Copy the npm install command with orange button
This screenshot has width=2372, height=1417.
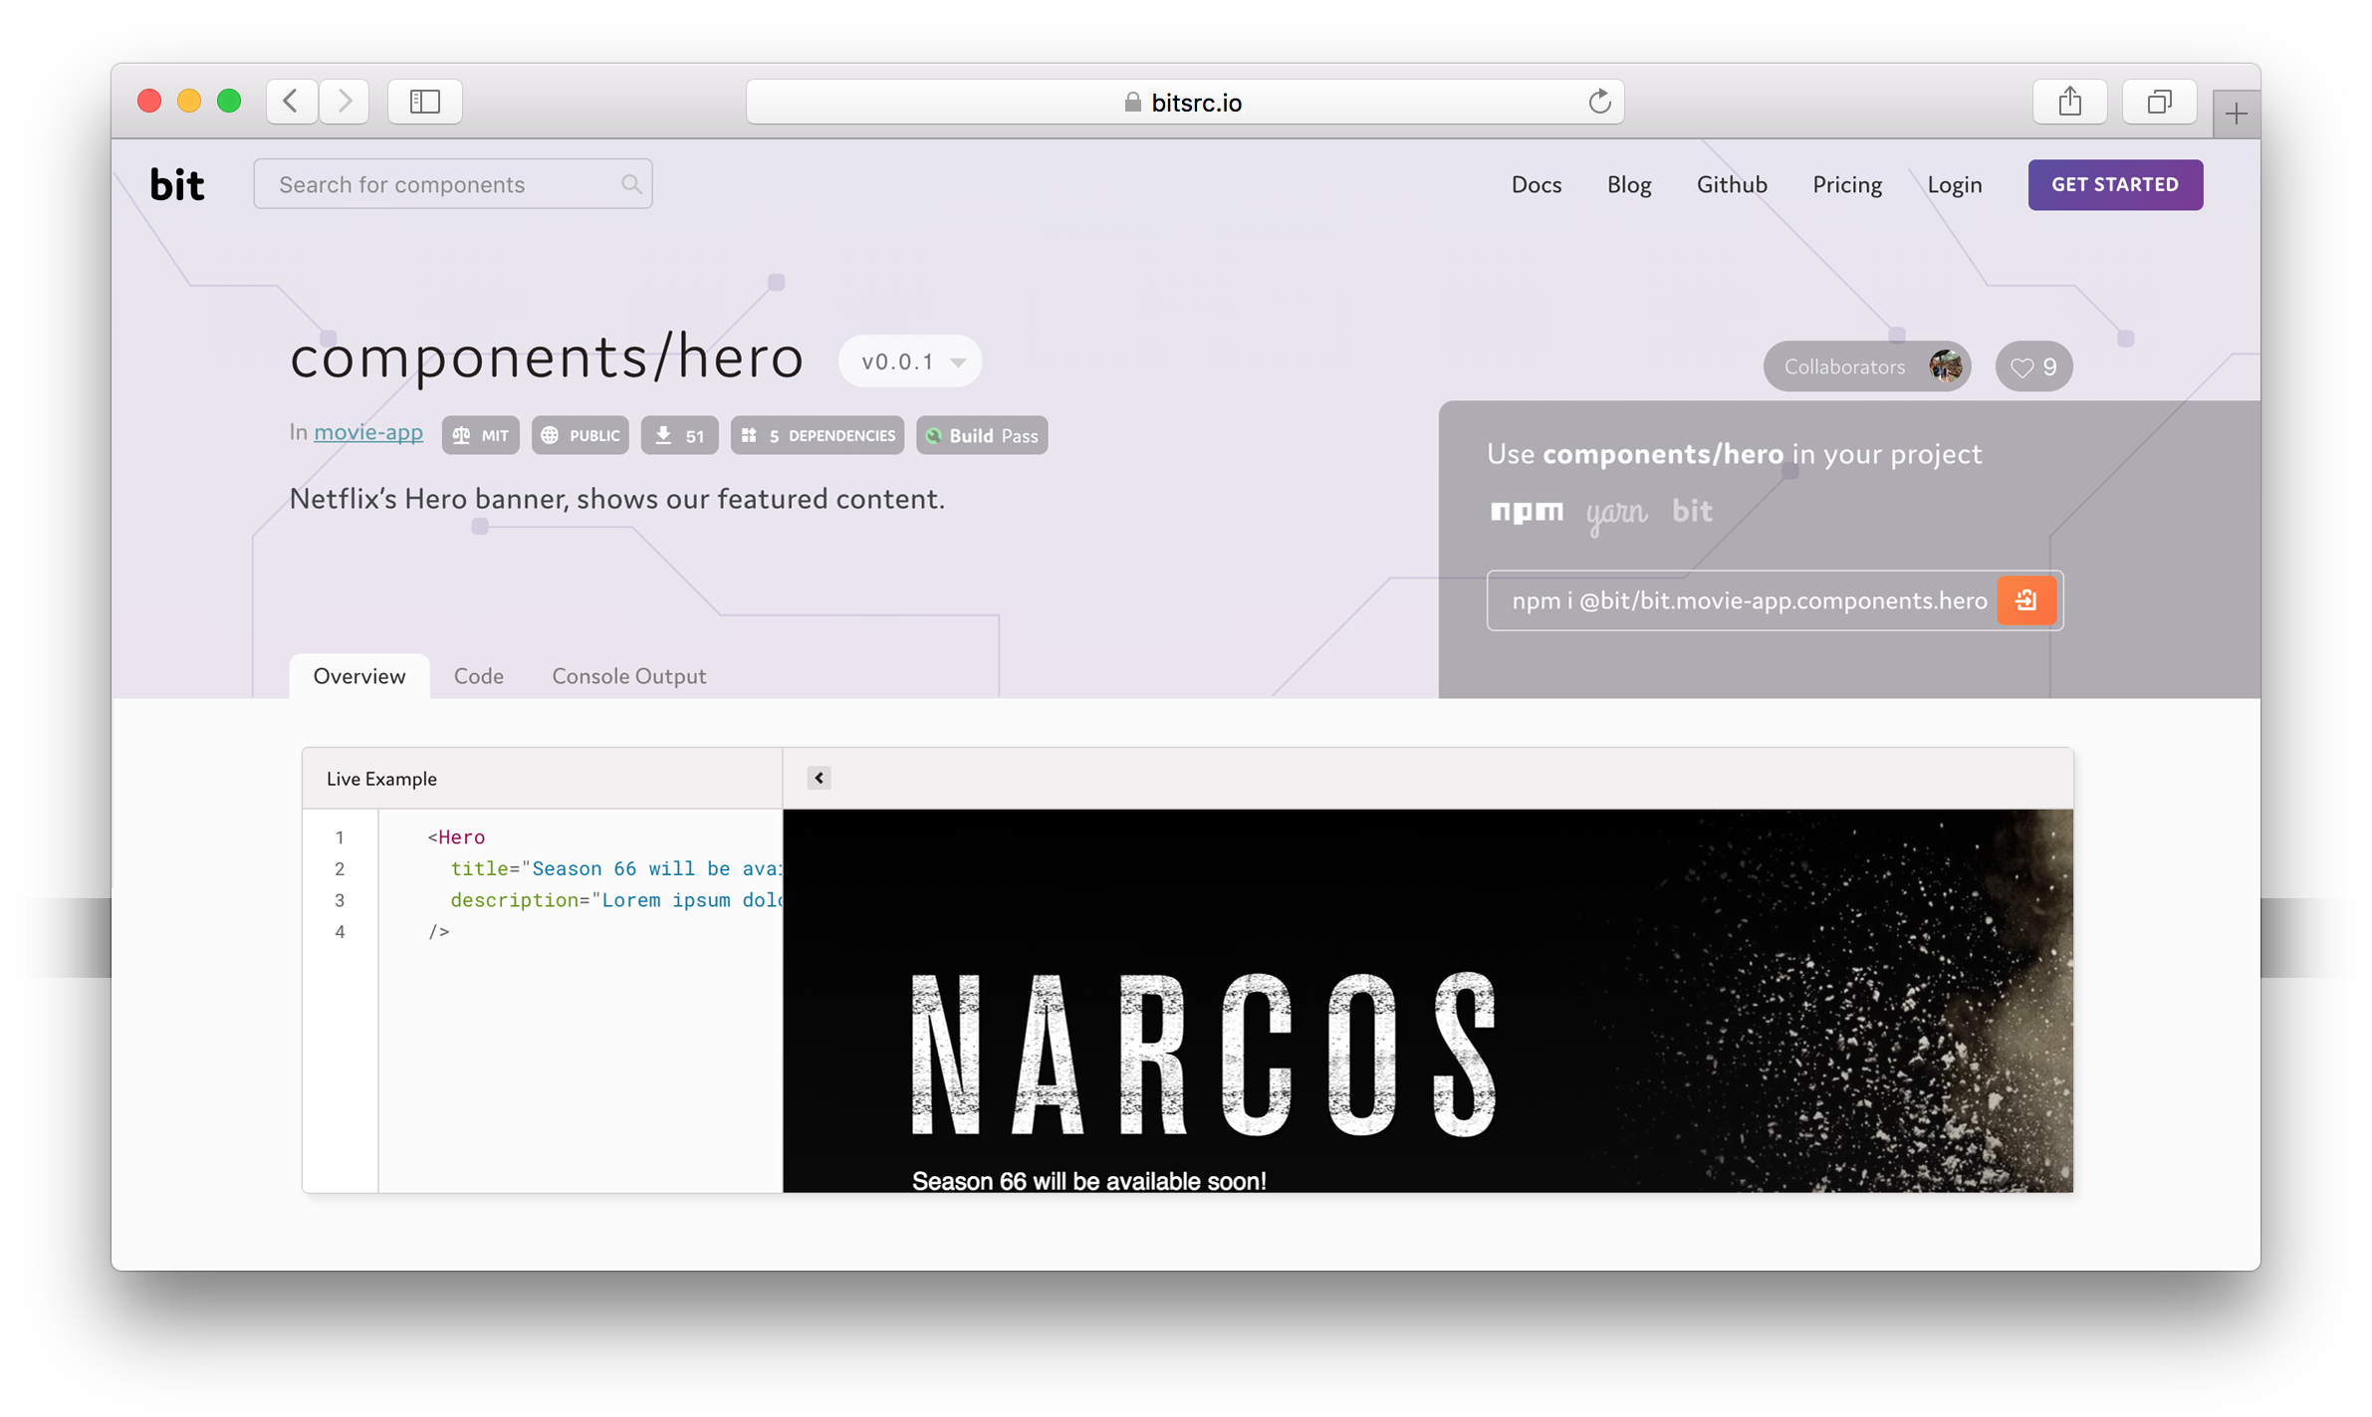click(2027, 599)
